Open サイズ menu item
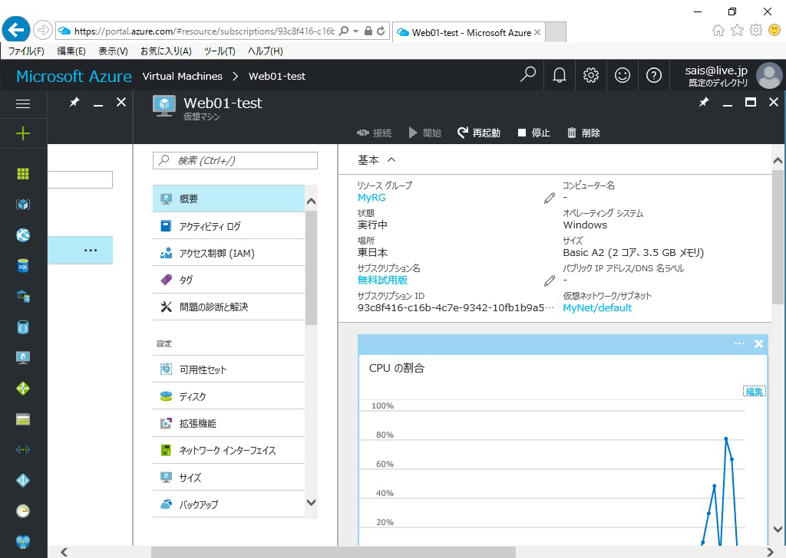This screenshot has height=558, width=786. tap(229, 478)
